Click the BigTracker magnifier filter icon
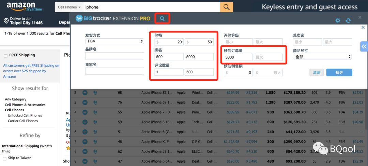The image size is (368, 166). click(162, 18)
